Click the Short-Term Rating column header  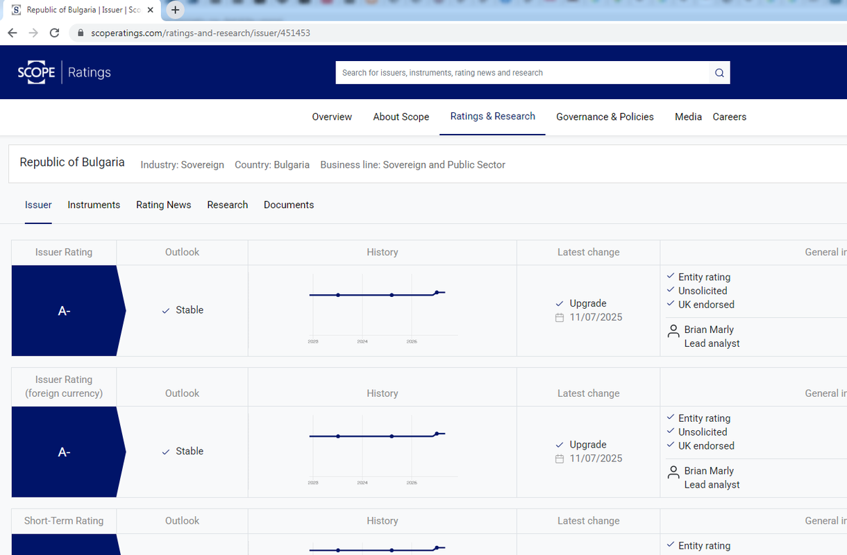pos(64,521)
